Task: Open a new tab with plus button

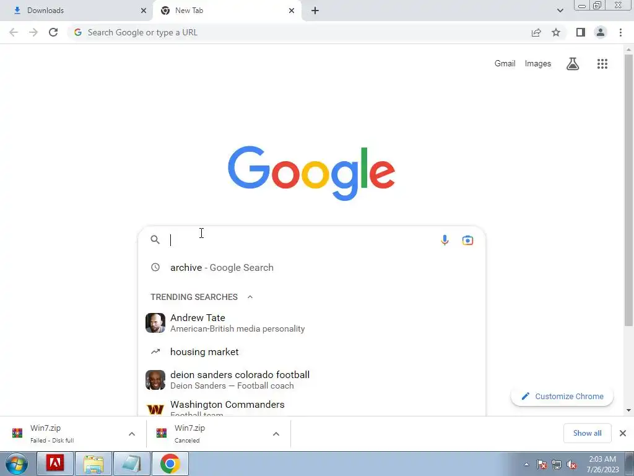Action: 315,11
